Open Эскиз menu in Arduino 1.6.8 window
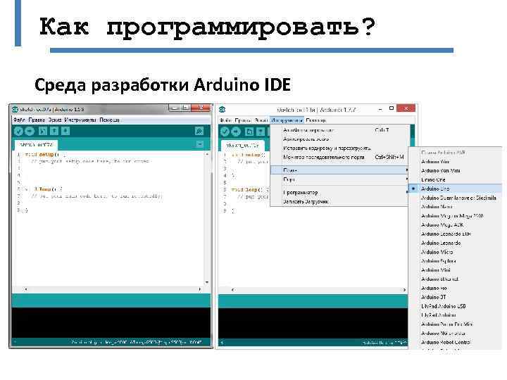The width and height of the screenshot is (507, 380). pyautogui.click(x=55, y=120)
